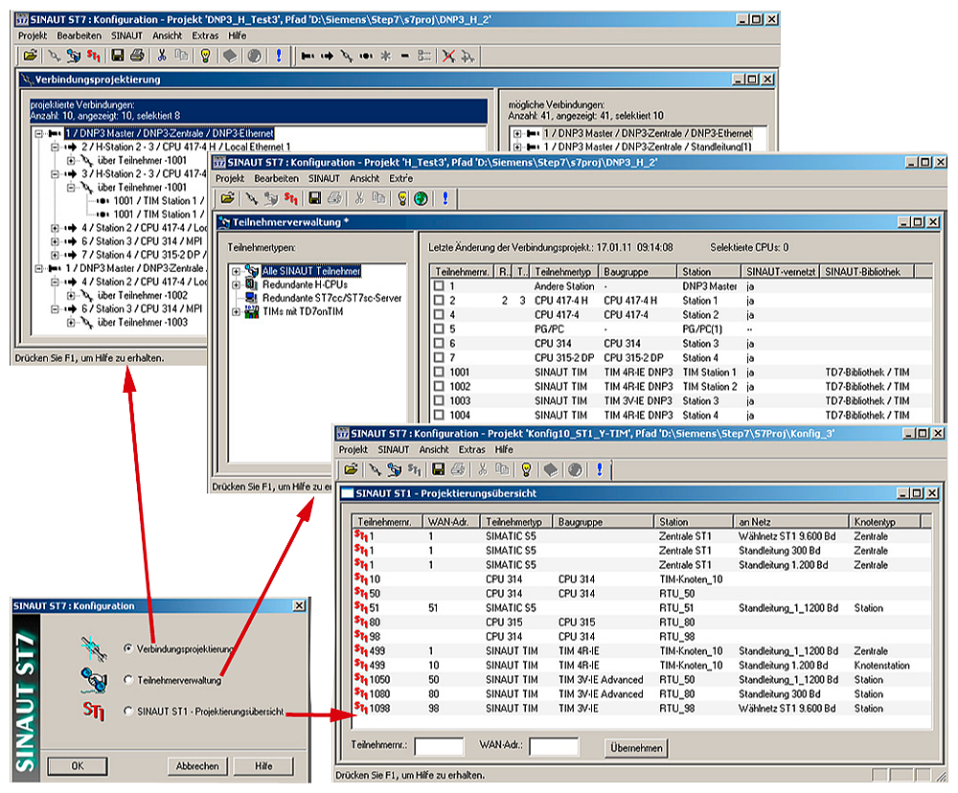
Task: Cut scissors icon in DNP3_H_Test3 toolbar
Action: (x=162, y=57)
